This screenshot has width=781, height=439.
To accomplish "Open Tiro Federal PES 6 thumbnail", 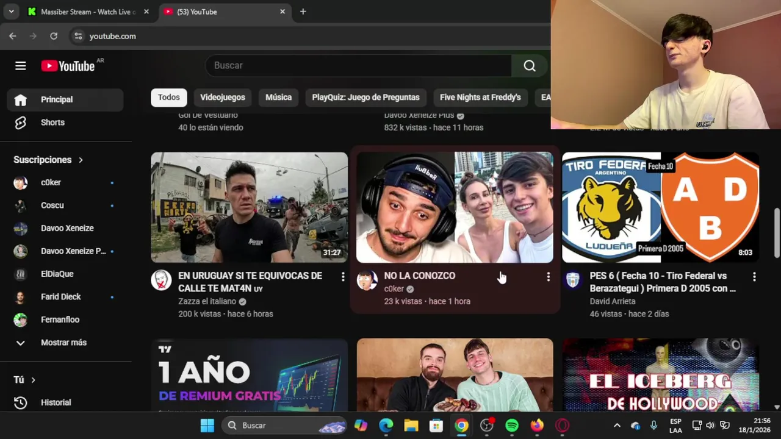I will (x=661, y=207).
